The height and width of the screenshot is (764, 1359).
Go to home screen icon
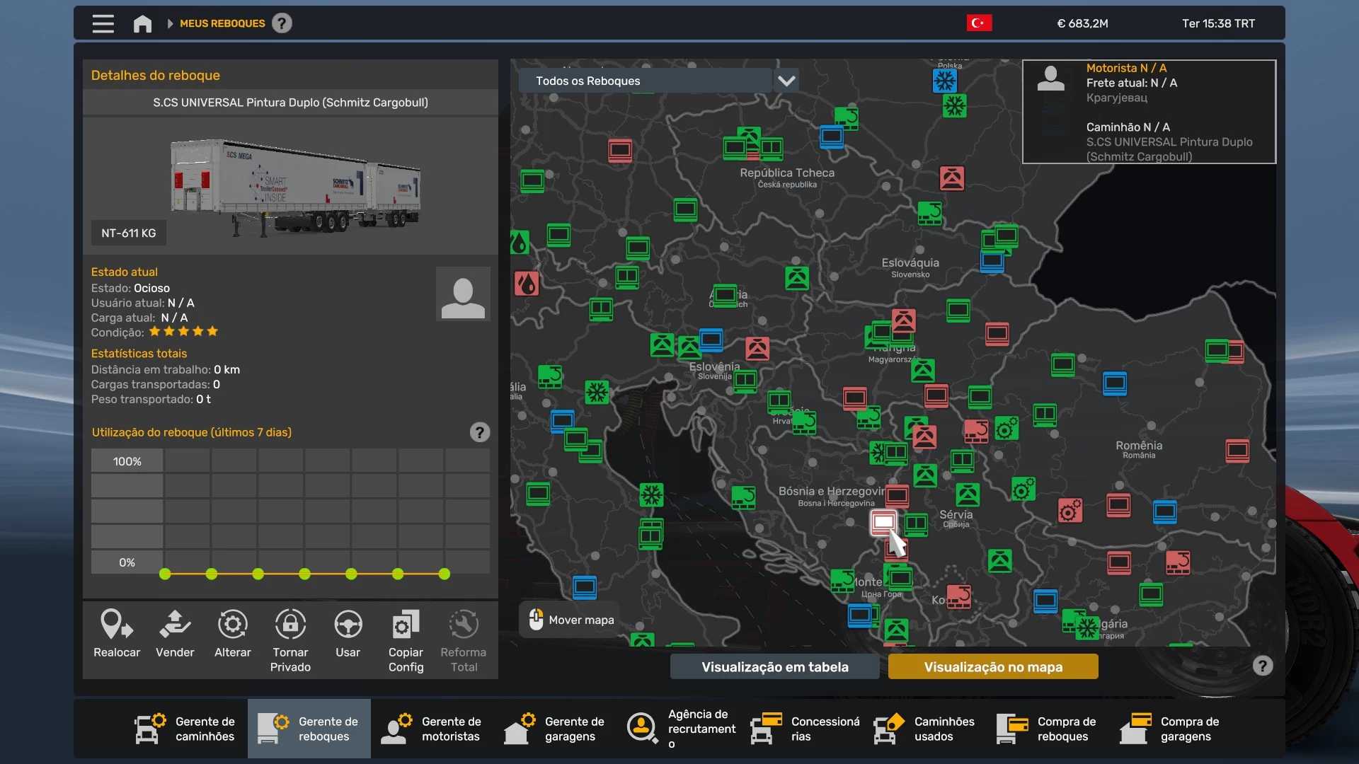coord(142,24)
